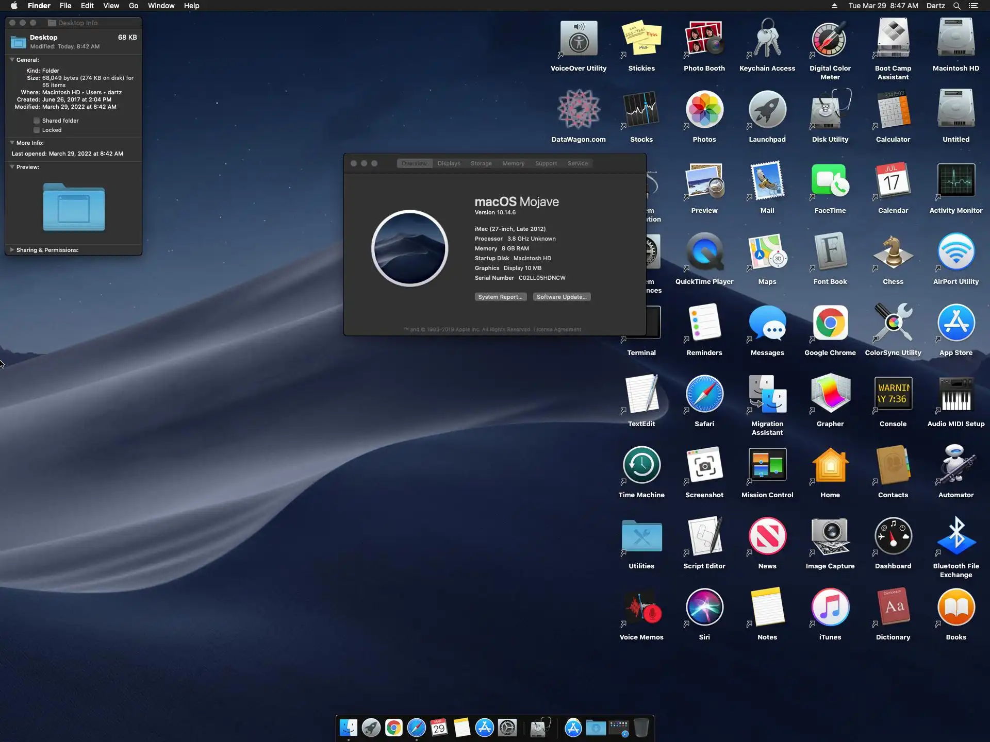
Task: Select the Bluetooth File Exchange icon
Action: point(955,536)
